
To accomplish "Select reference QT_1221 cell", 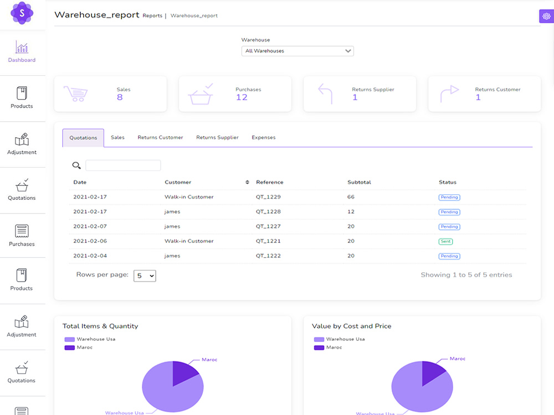I will click(269, 241).
